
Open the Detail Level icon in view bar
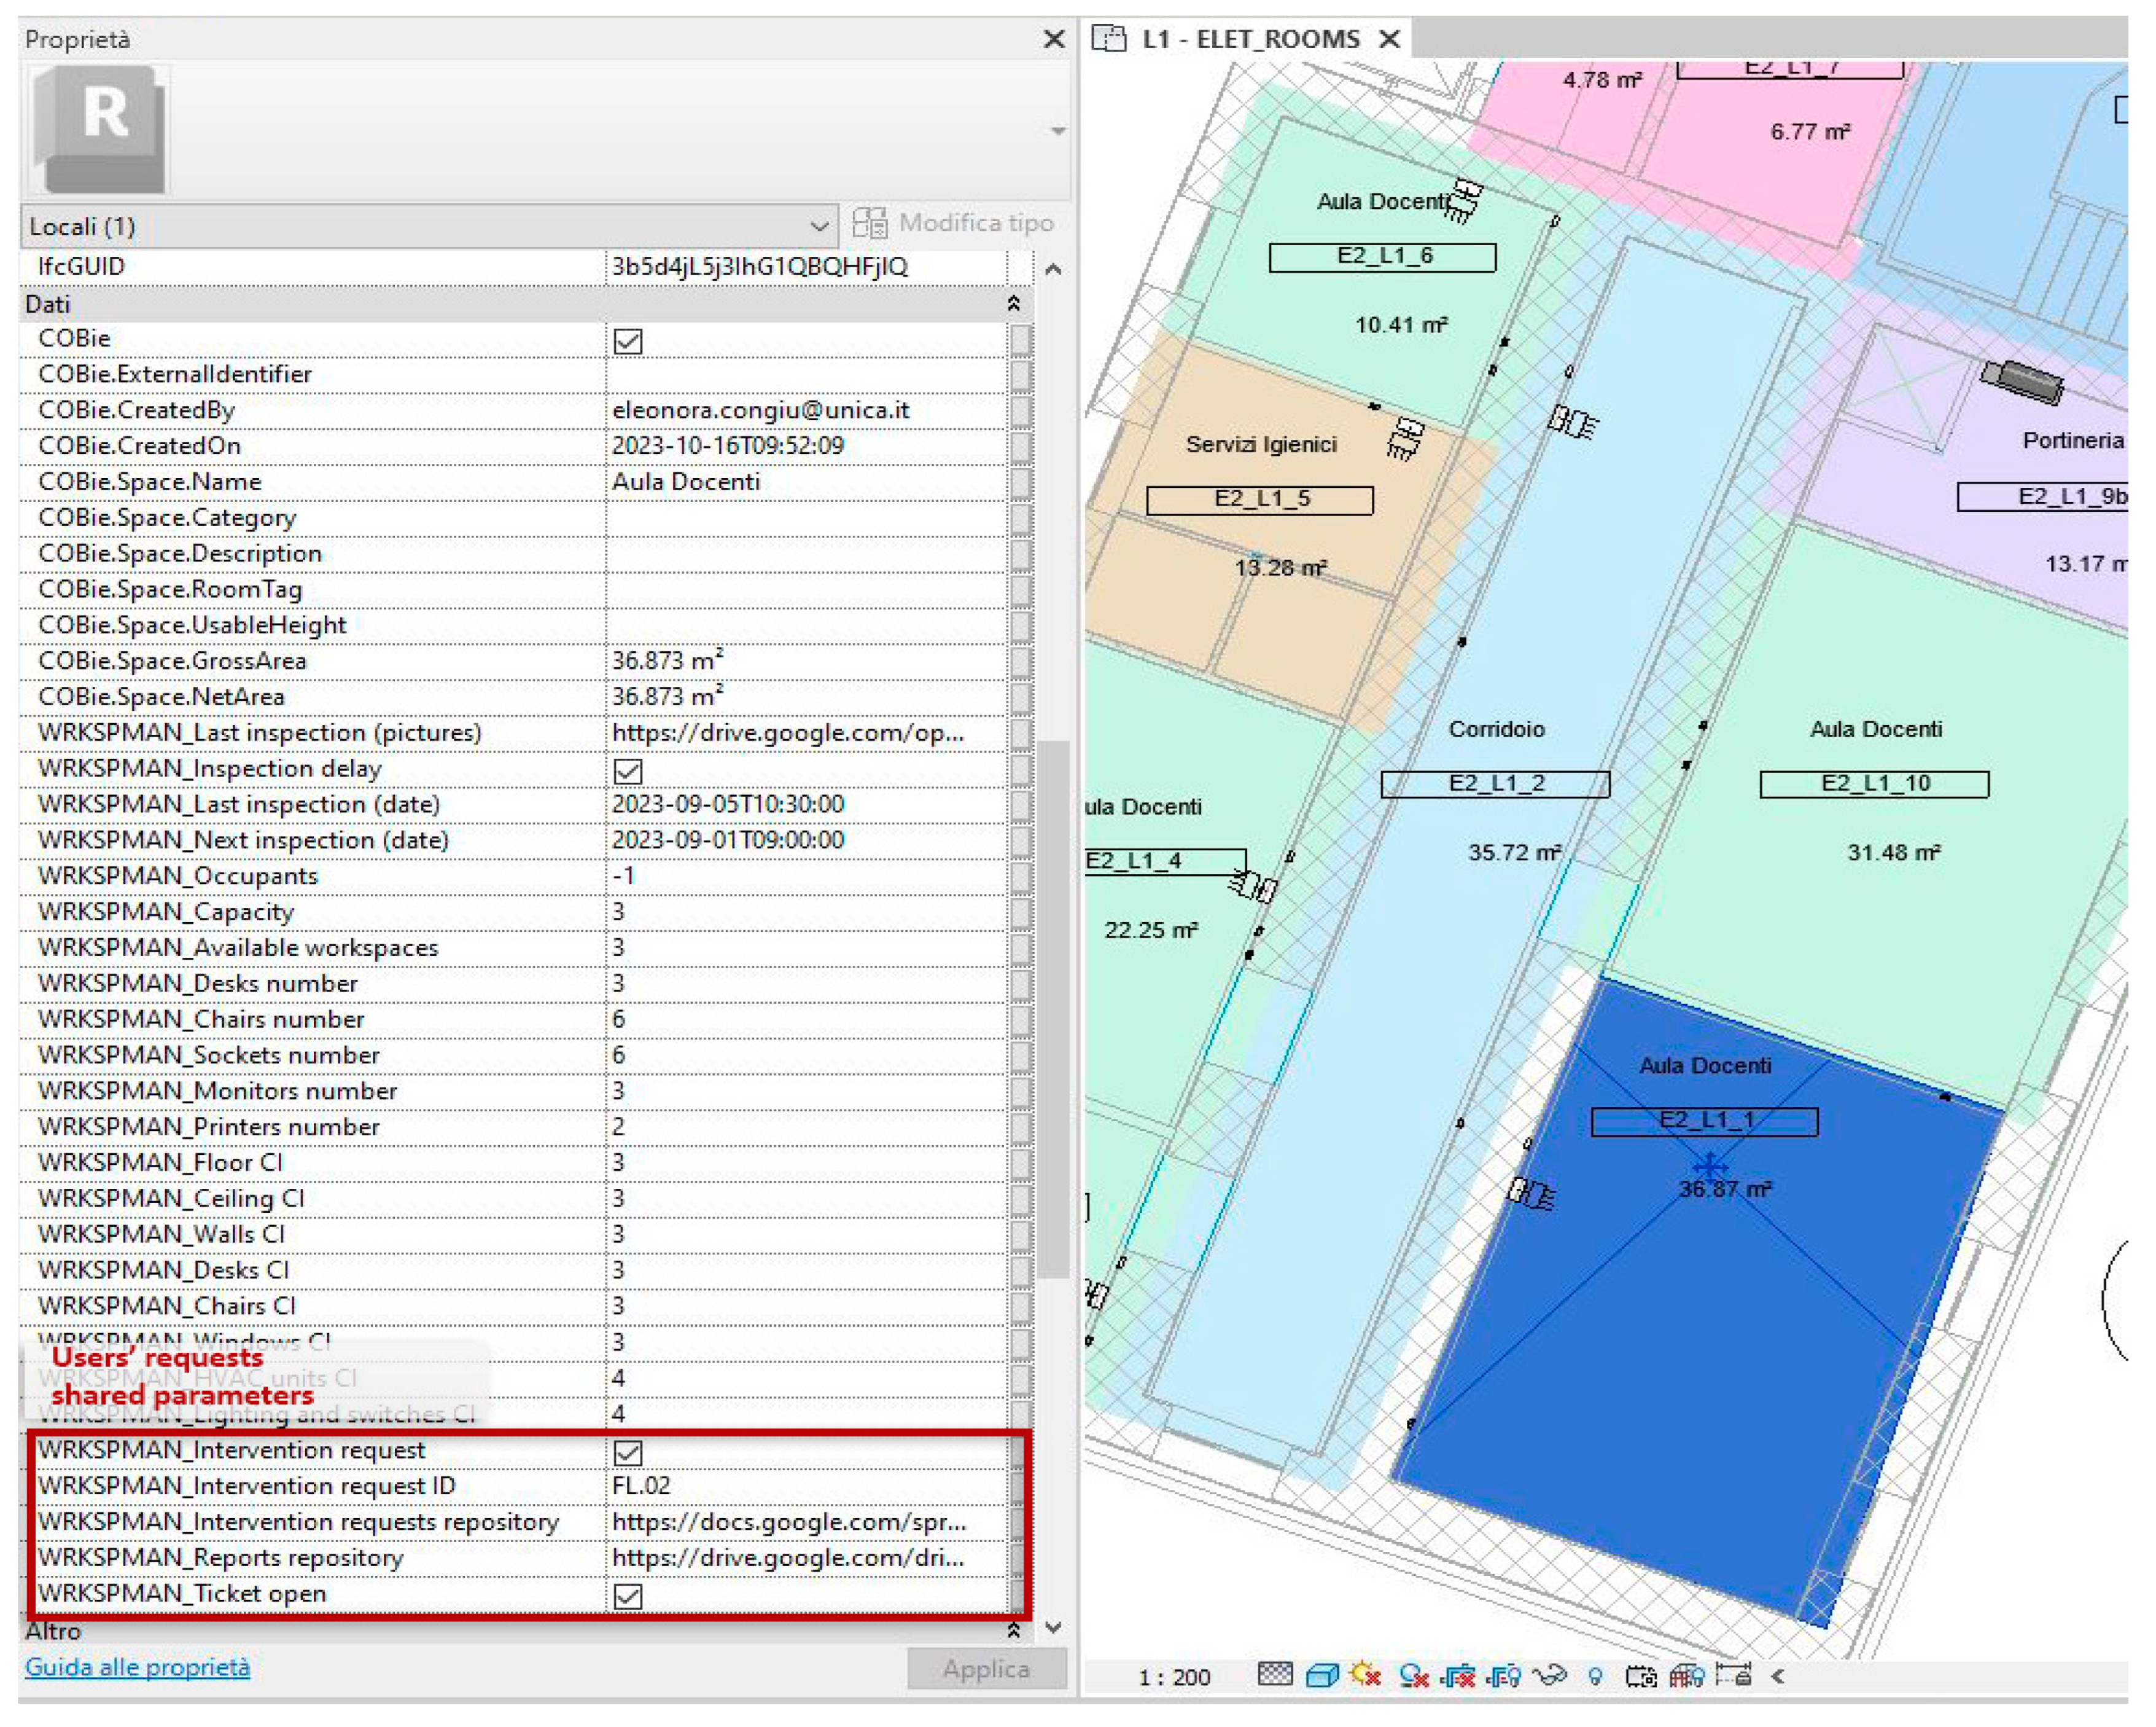pos(1275,1674)
